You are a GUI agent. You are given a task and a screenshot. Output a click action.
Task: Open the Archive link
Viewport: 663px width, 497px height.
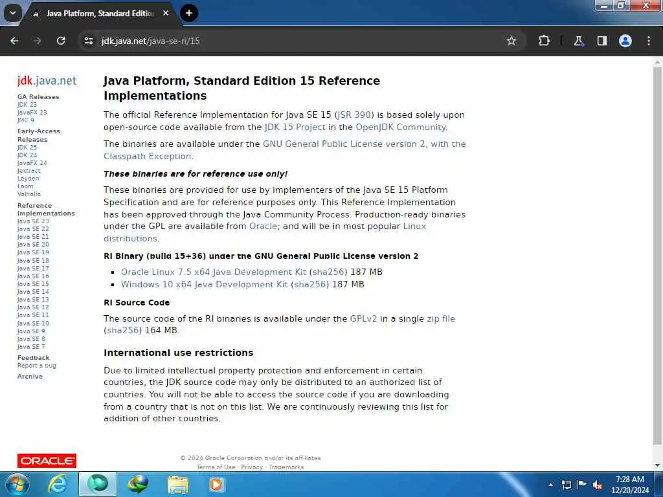click(x=30, y=377)
